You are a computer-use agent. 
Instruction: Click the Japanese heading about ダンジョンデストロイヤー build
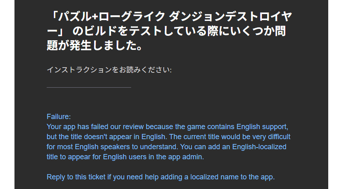(x=169, y=31)
